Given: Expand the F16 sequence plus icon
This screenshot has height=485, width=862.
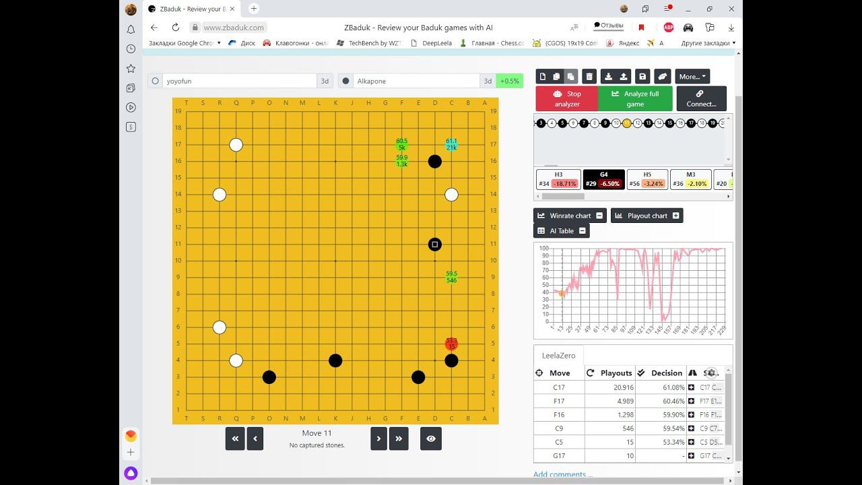Looking at the screenshot, I should tap(692, 415).
